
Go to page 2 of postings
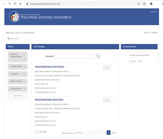(89, 132)
